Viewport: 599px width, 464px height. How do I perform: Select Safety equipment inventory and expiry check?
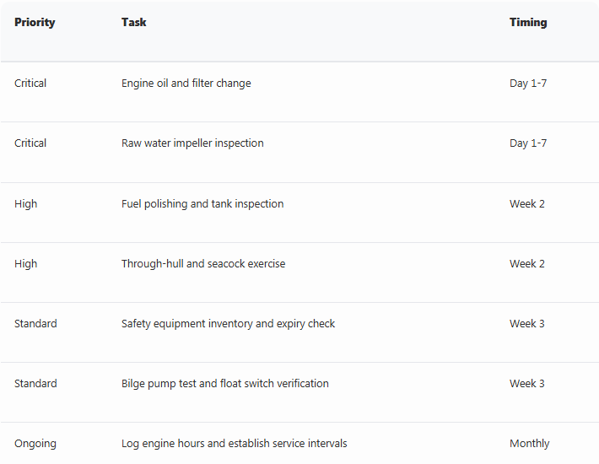point(228,323)
